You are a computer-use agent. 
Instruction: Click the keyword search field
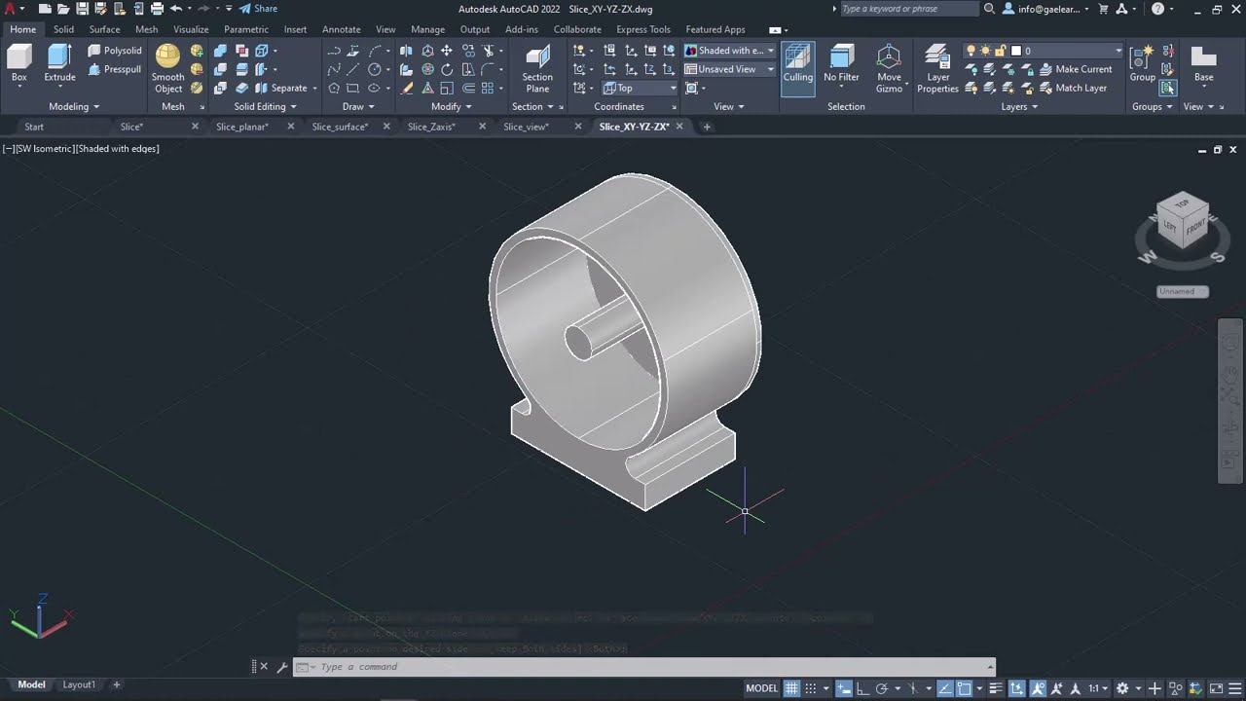[909, 9]
